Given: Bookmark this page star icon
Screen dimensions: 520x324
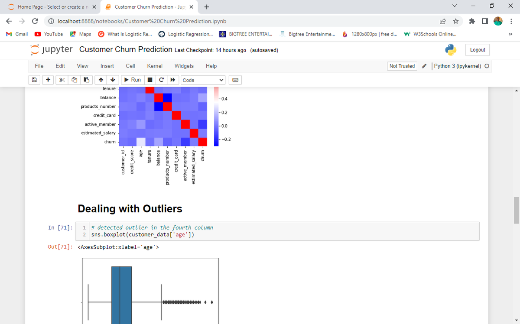Looking at the screenshot, I should point(456,21).
